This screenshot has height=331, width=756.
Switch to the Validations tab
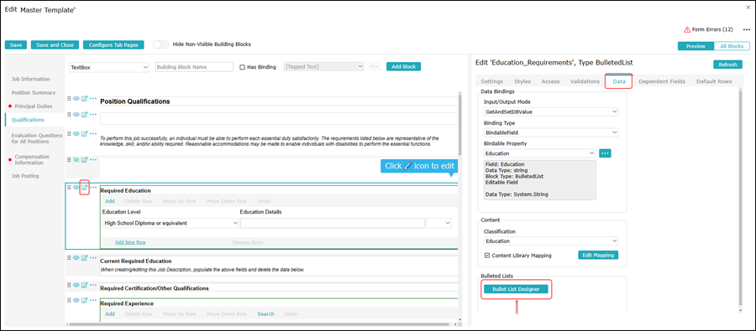tap(585, 82)
